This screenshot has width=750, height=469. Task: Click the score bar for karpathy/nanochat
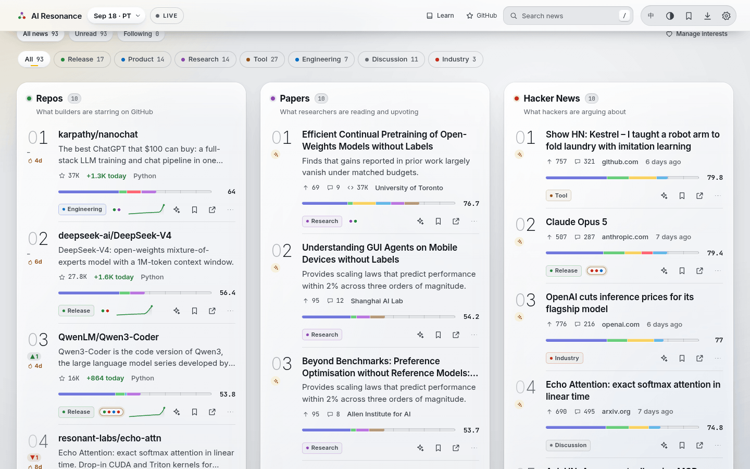(x=135, y=192)
